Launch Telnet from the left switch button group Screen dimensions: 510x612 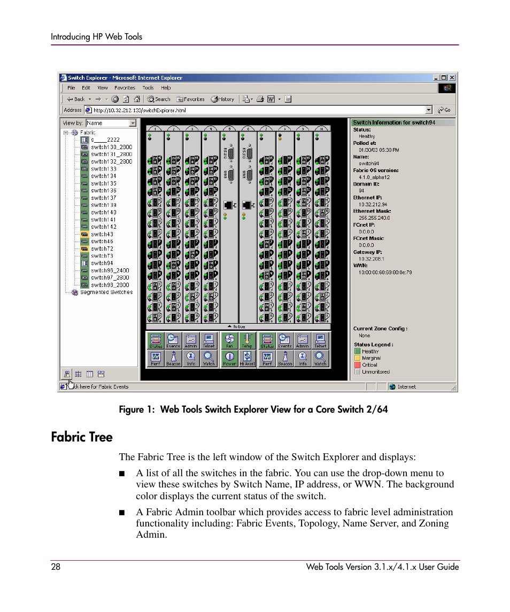(208, 340)
